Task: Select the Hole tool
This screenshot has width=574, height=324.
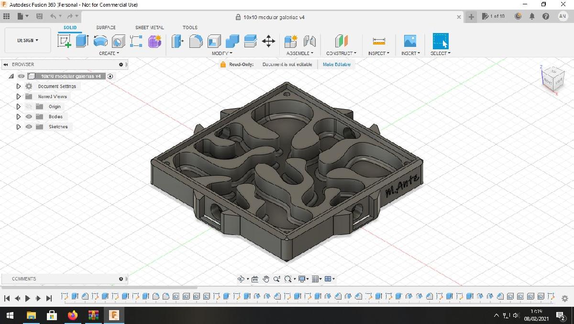Action: (118, 41)
